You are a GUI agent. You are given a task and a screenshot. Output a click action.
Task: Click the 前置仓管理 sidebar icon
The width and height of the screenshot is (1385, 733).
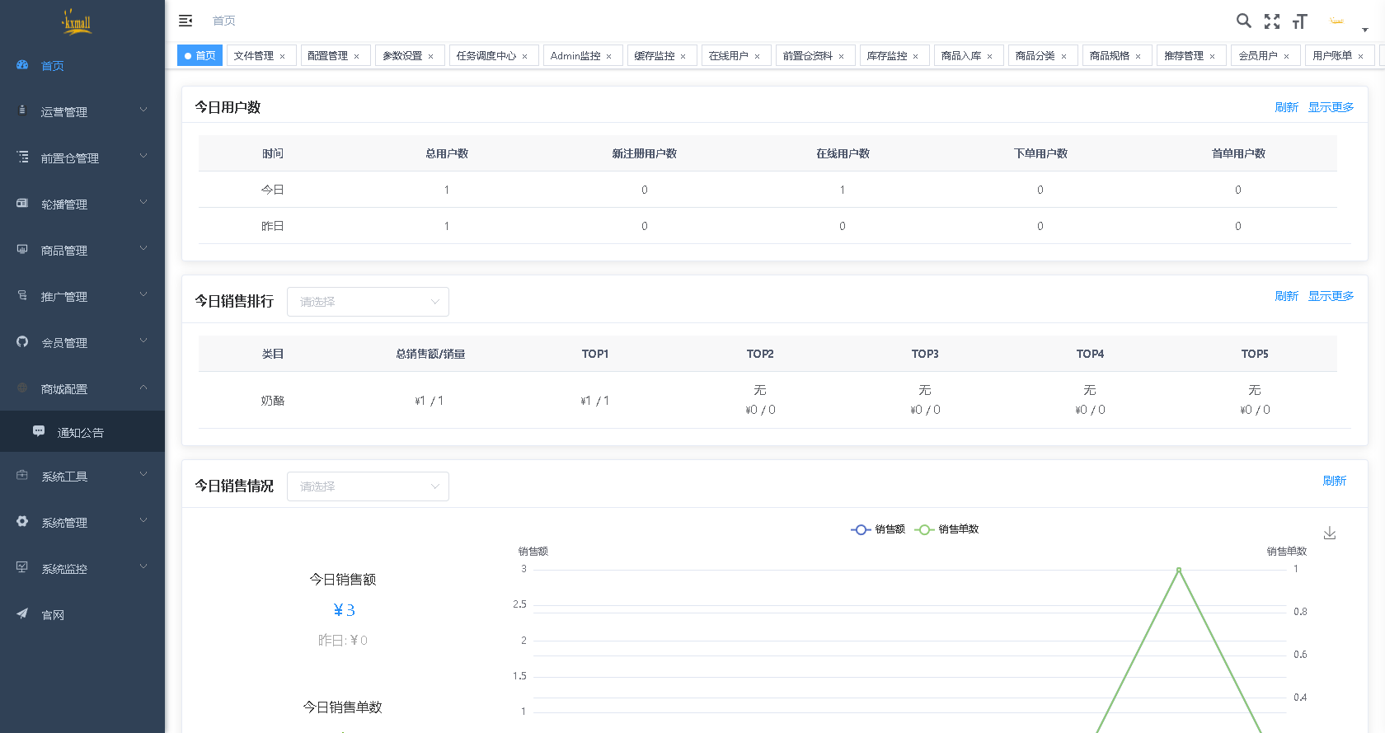22,157
